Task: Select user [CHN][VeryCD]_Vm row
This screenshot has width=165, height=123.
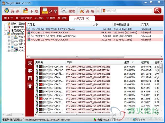Action: coord(97,67)
